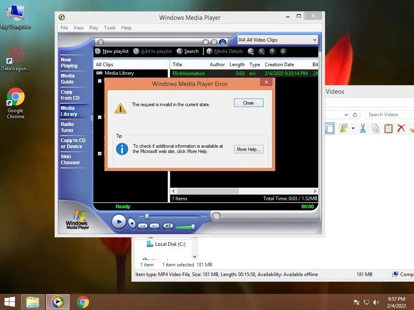Adjust the green volume slider
Screen dimensions: 414x310
coord(185,227)
